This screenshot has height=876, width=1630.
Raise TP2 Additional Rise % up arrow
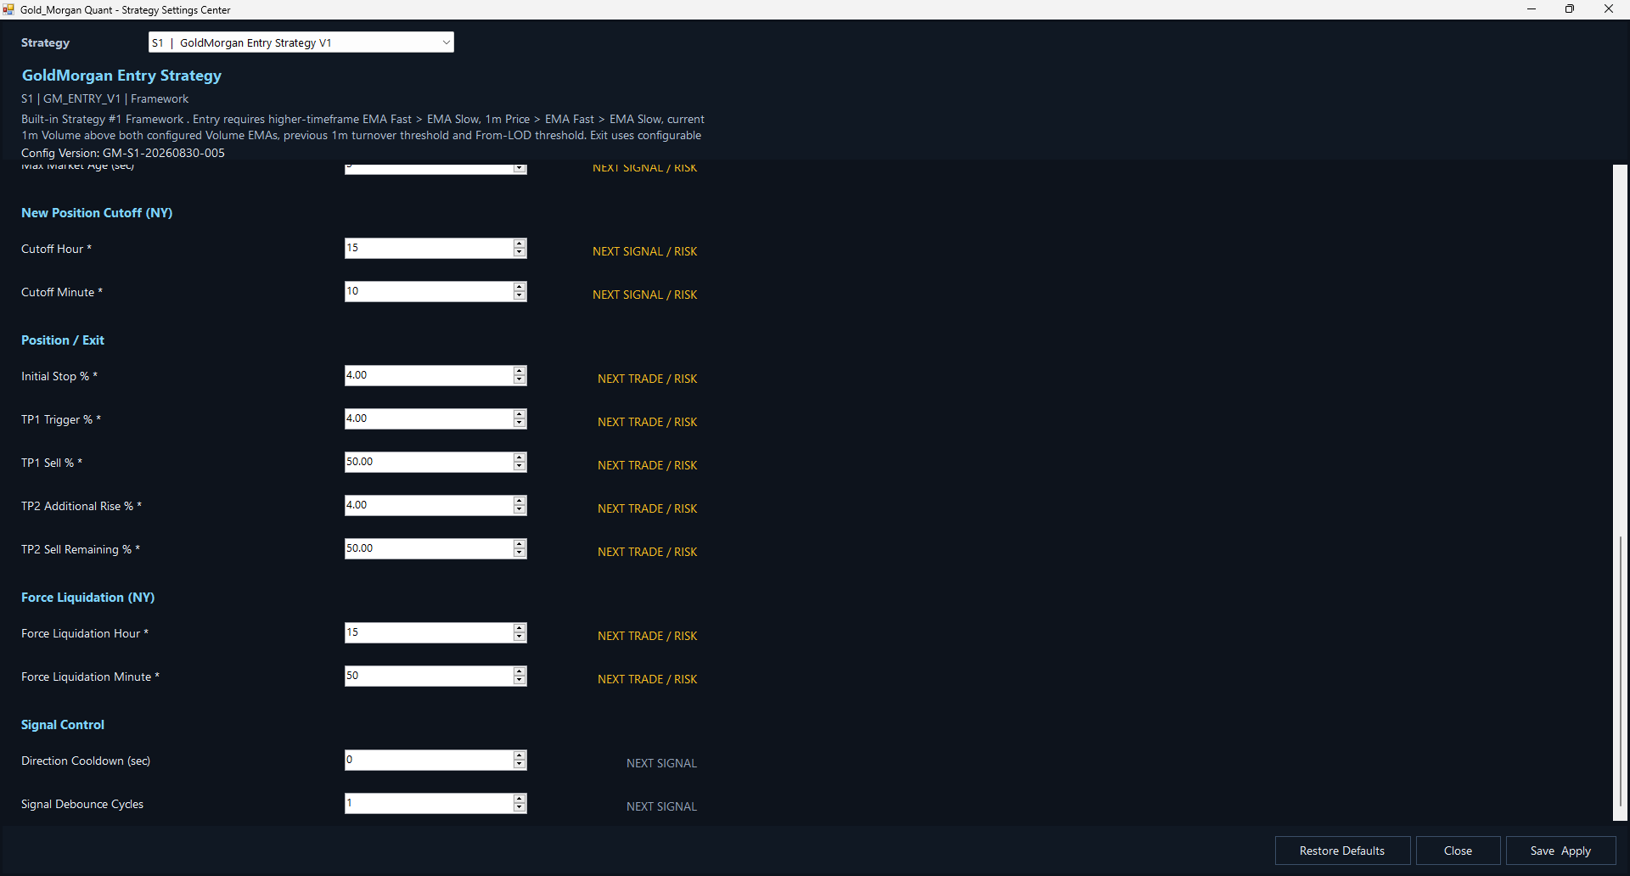pos(520,501)
